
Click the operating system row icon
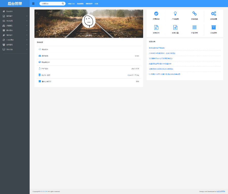click(x=40, y=56)
